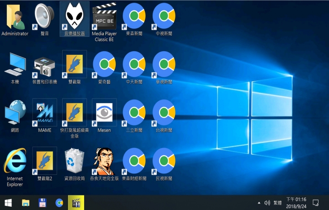This screenshot has height=210, width=329.
Task: Click the floppy disk taskbar icon
Action: point(42,203)
